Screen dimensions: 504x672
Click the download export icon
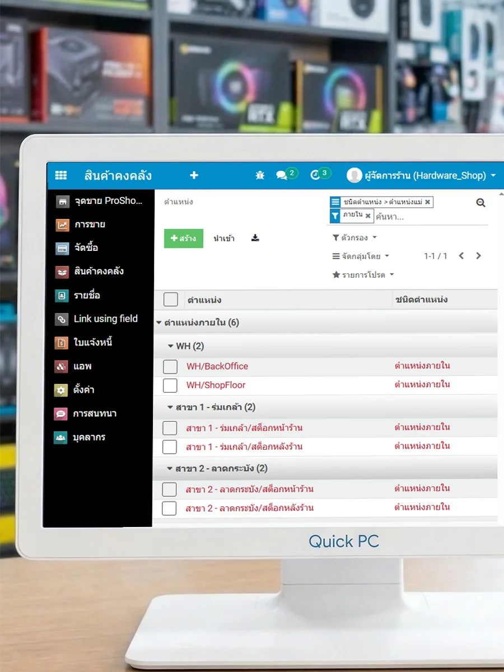point(255,238)
